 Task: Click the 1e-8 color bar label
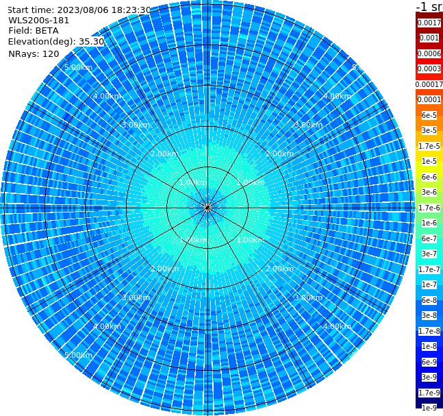tap(429, 346)
